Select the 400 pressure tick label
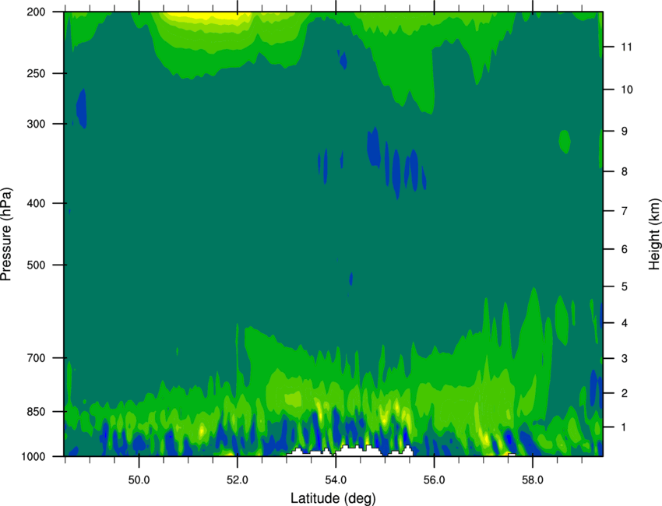662x506 pixels. pyautogui.click(x=36, y=203)
